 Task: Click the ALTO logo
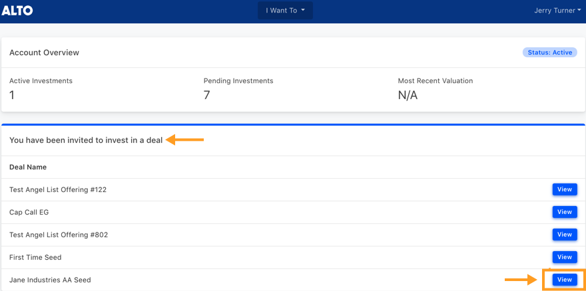pos(17,11)
